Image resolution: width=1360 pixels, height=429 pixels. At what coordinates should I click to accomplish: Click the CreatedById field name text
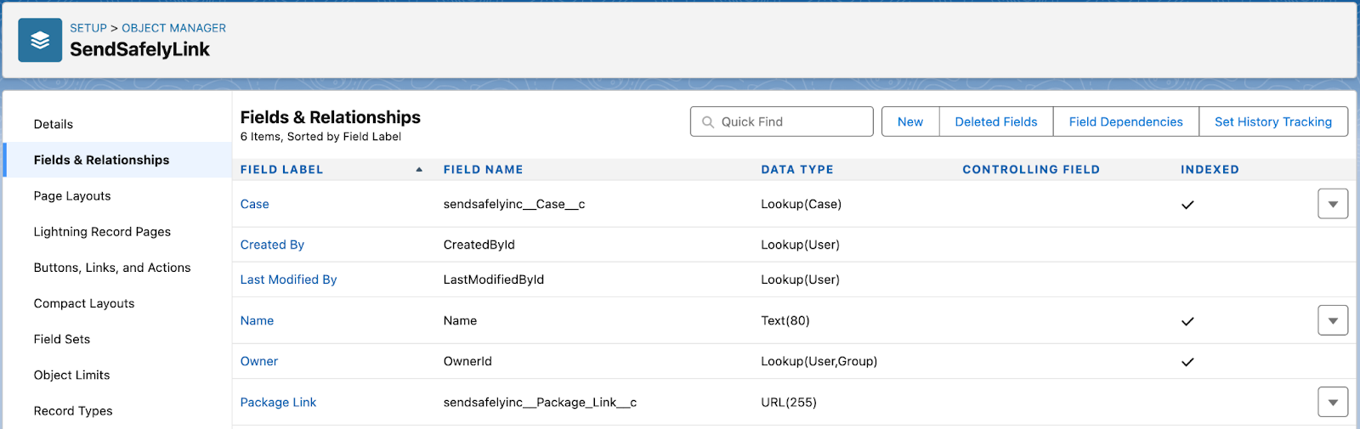[x=479, y=245]
